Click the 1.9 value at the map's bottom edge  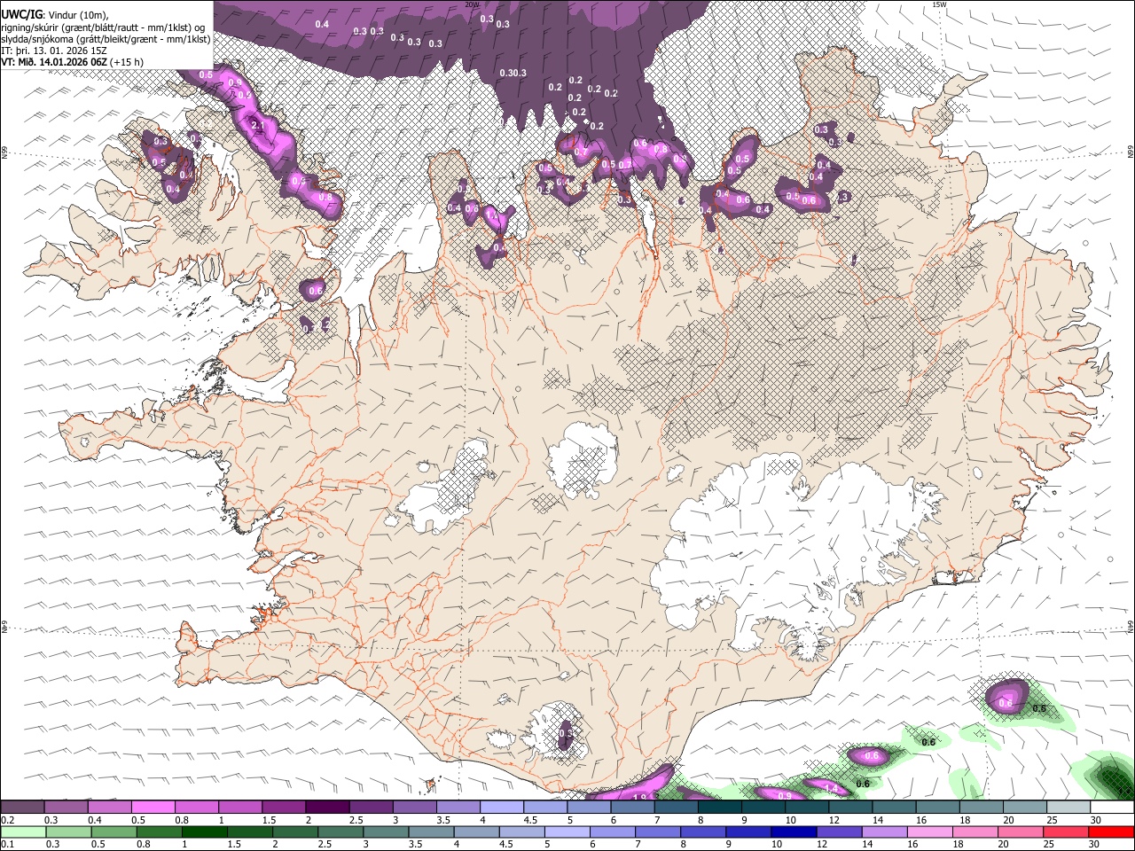pos(641,796)
